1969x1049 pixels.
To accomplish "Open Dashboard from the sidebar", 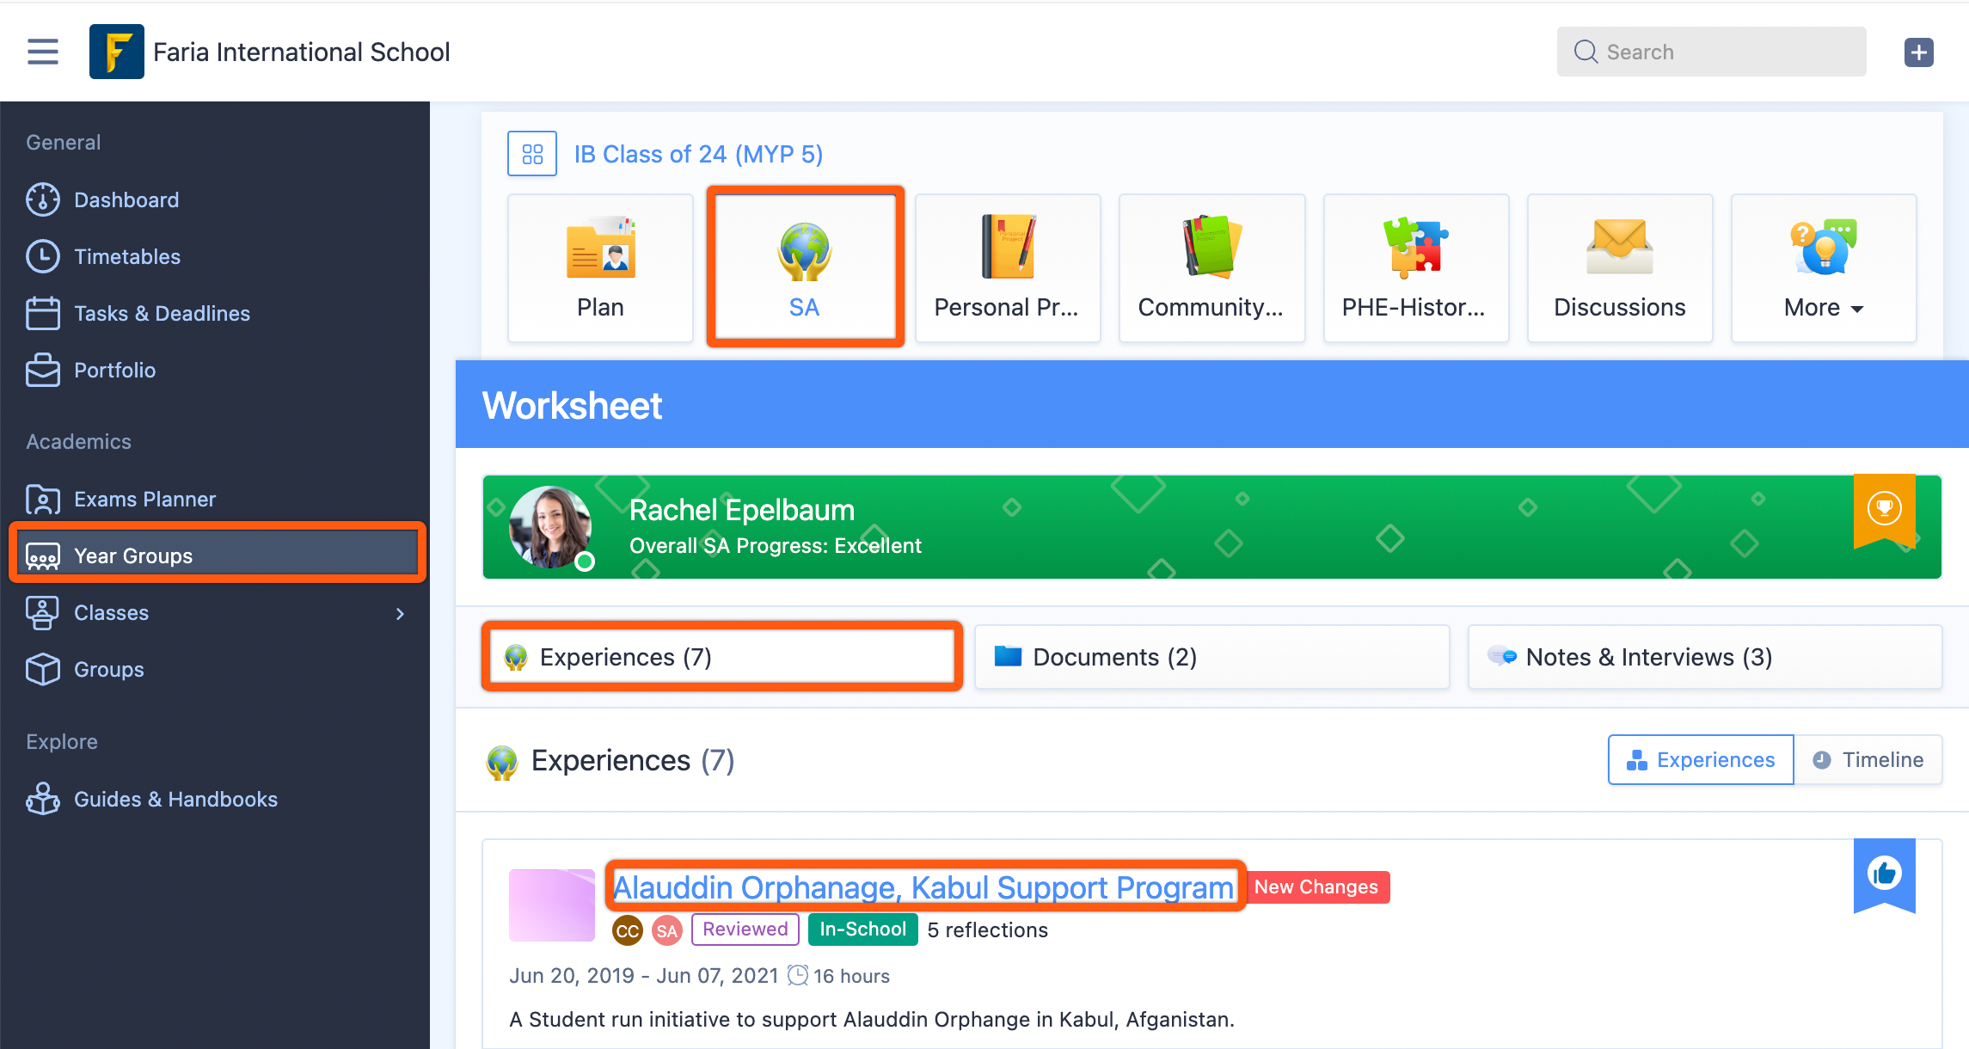I will (126, 199).
